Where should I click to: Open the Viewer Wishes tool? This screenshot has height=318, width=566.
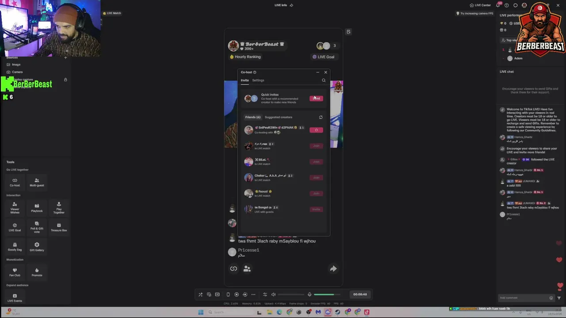click(x=15, y=208)
